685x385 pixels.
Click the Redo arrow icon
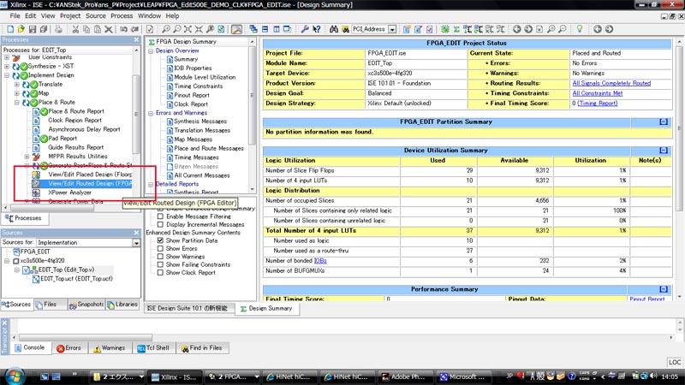(x=135, y=29)
